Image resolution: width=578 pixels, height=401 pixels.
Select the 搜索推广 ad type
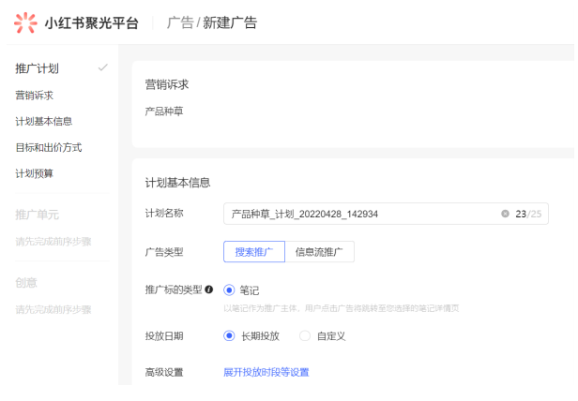[x=254, y=252]
